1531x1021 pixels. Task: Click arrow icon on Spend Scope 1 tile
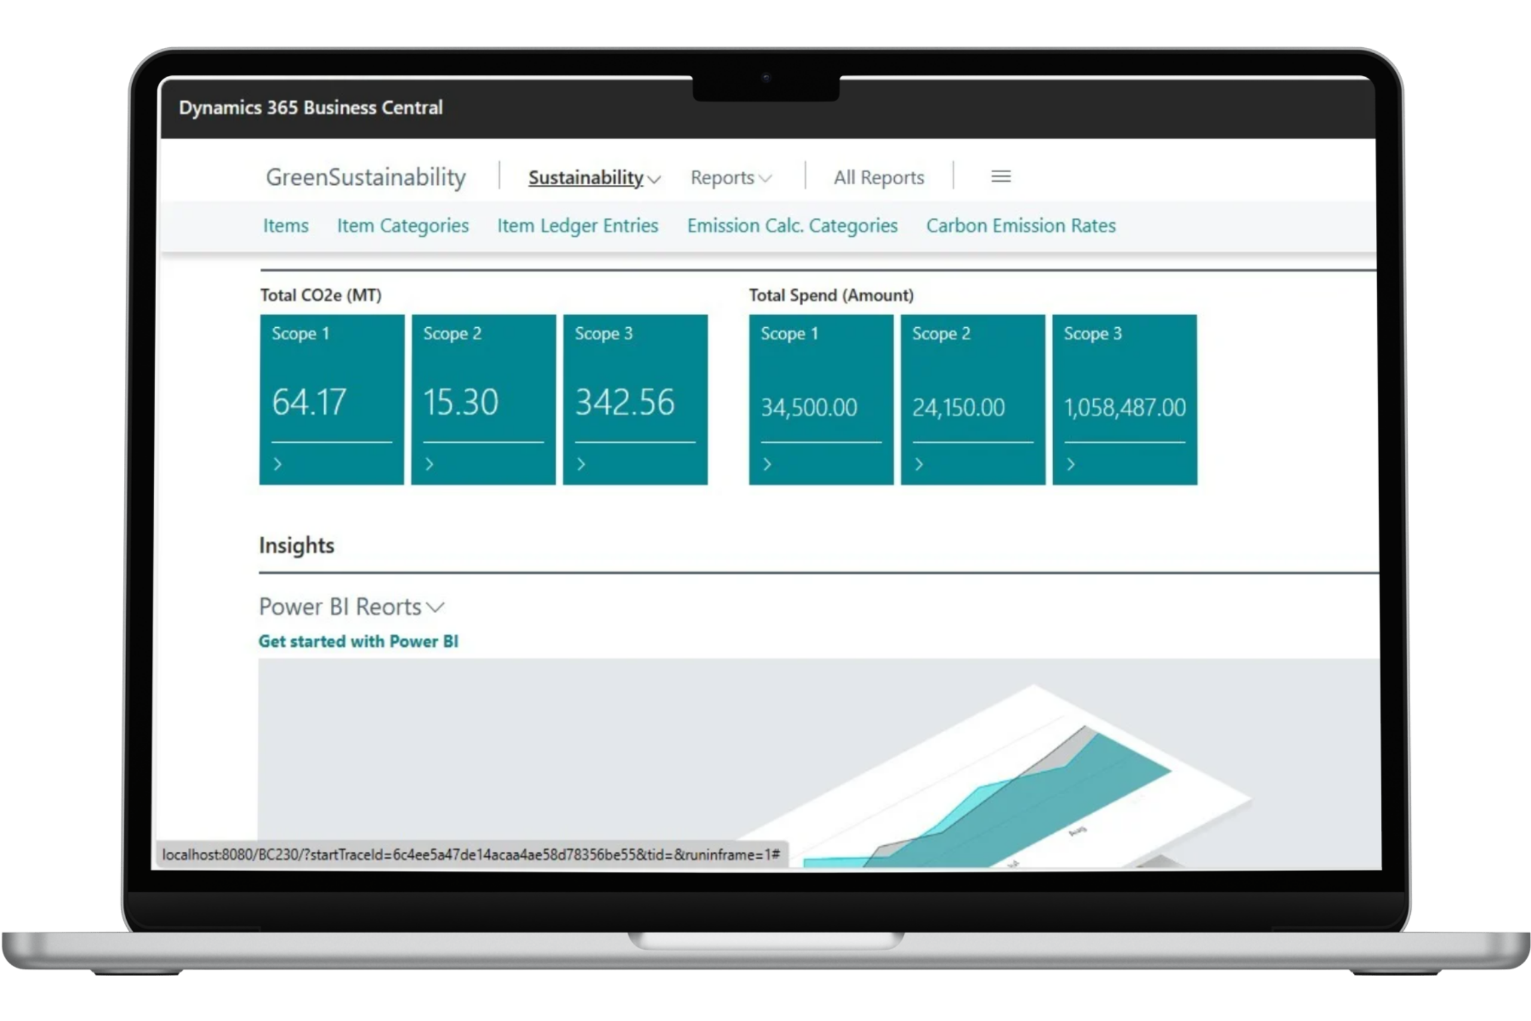[x=767, y=464]
